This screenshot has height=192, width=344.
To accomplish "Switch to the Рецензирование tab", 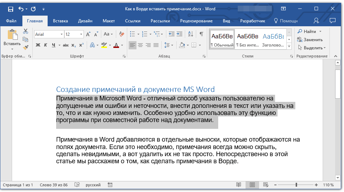I will click(x=196, y=21).
